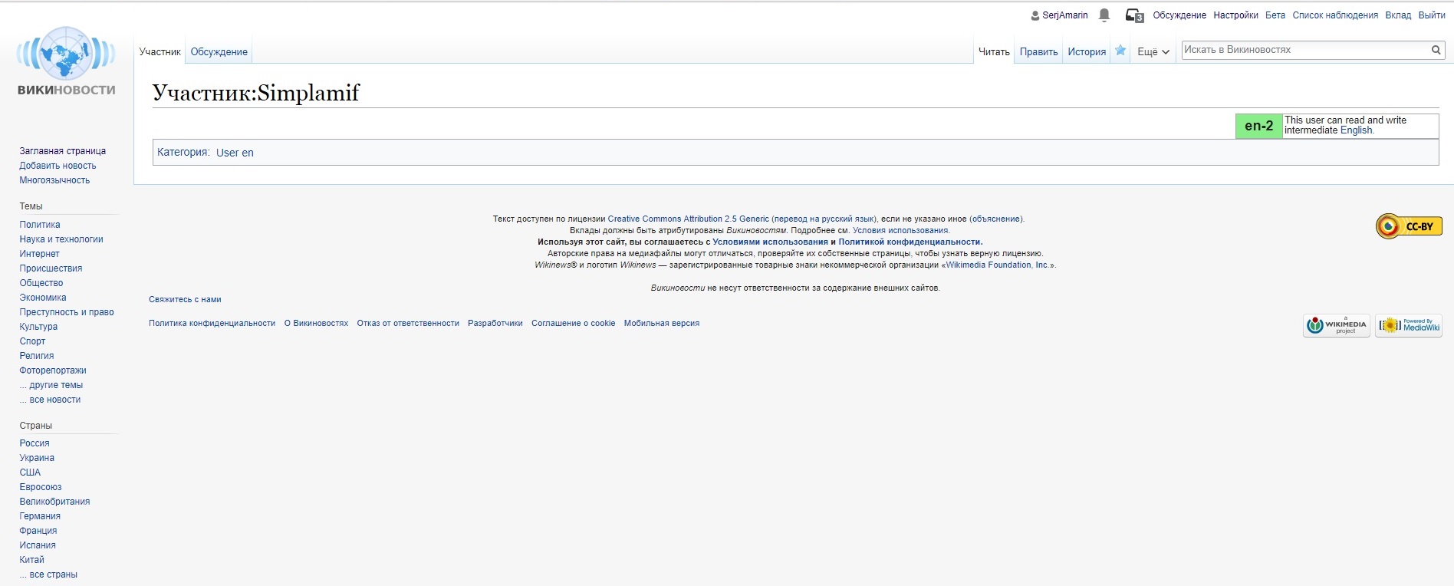Open Wikimedia Foundation, Inc. link
This screenshot has width=1454, height=586.
pyautogui.click(x=998, y=265)
